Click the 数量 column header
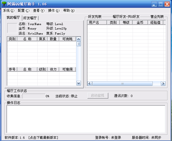 pos(53,39)
